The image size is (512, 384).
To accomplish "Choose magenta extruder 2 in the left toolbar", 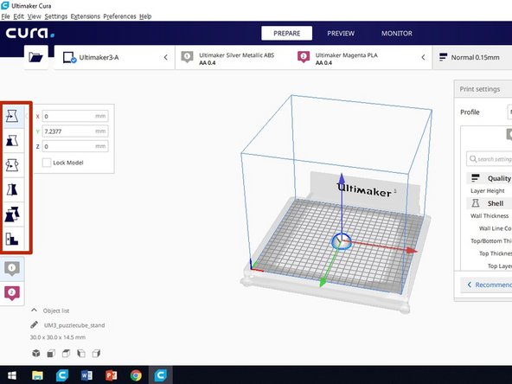I will tap(12, 293).
